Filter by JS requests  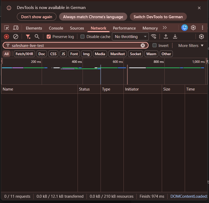click(63, 54)
